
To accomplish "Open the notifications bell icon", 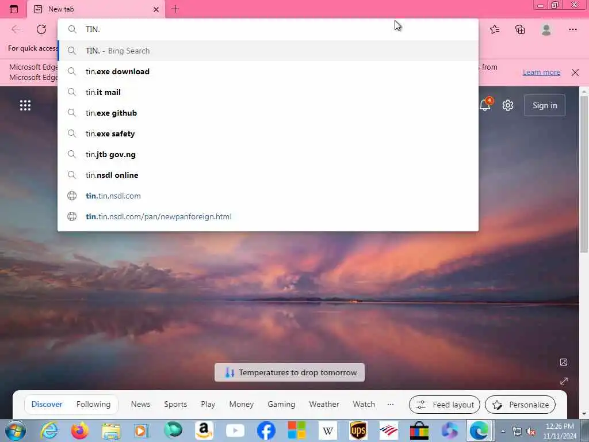I will 485,105.
